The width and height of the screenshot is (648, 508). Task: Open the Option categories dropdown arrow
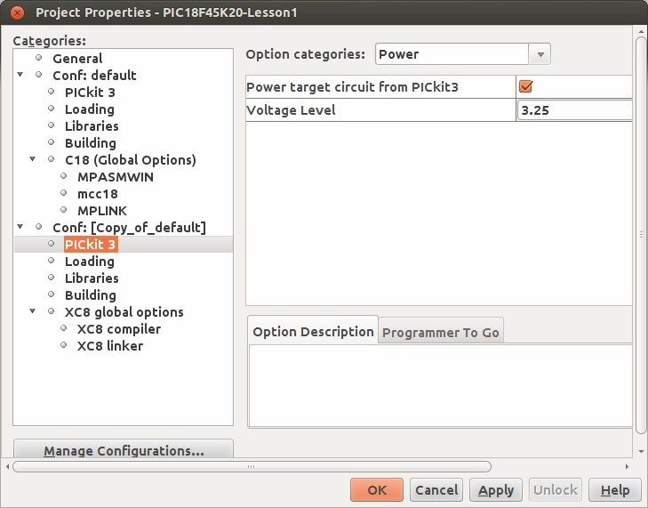[x=540, y=54]
